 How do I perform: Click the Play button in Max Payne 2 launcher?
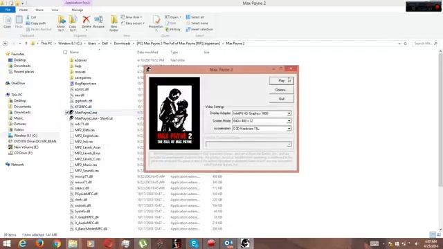point(282,81)
